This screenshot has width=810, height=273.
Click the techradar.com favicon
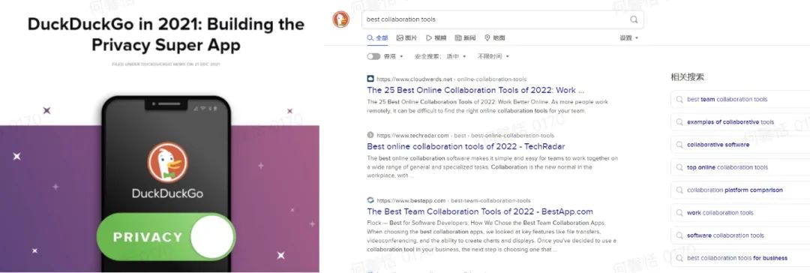pyautogui.click(x=370, y=135)
